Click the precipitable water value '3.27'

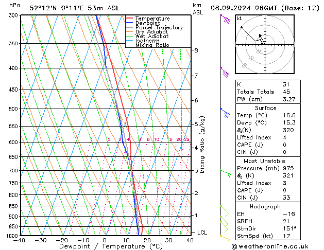click(x=289, y=99)
